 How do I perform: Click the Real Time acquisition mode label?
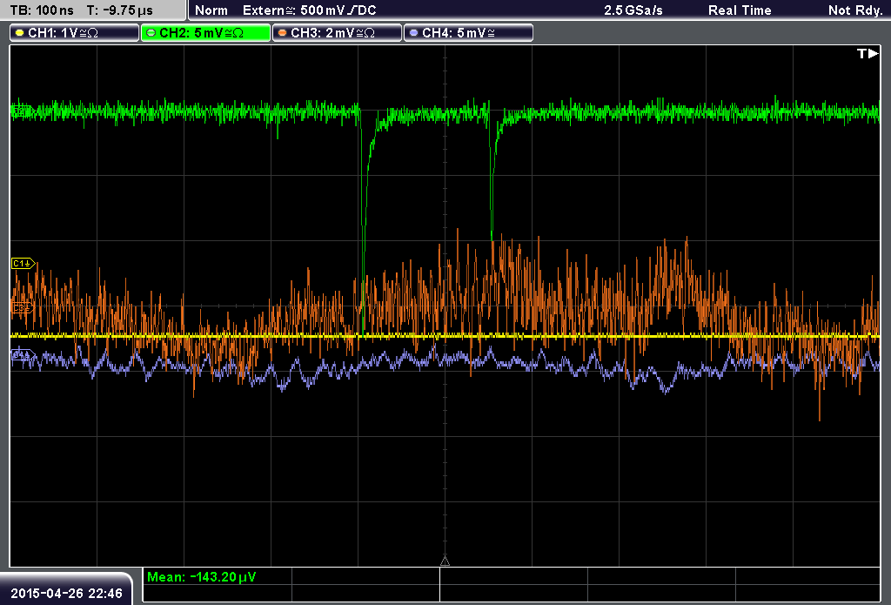tap(740, 10)
